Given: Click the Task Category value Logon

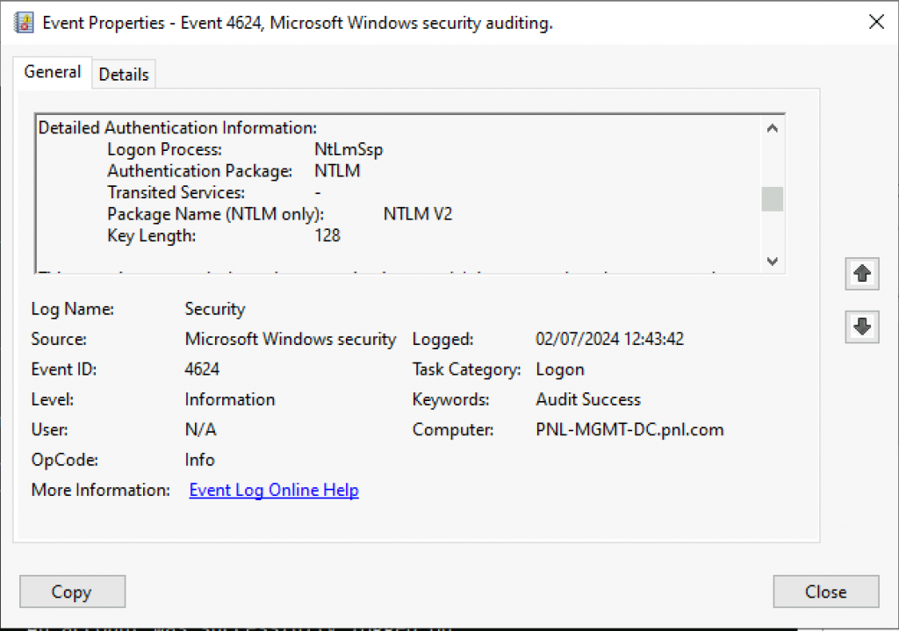Looking at the screenshot, I should (559, 369).
